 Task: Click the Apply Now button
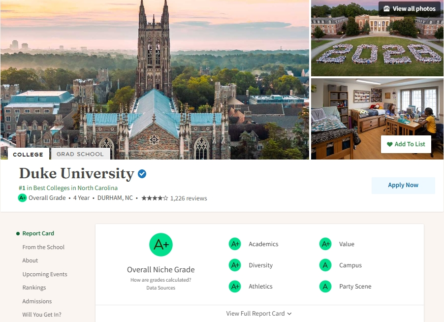click(x=403, y=185)
